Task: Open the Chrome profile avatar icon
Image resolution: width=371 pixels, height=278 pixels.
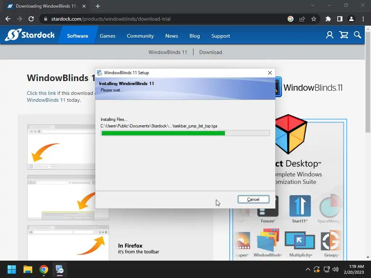Action: coord(351,19)
